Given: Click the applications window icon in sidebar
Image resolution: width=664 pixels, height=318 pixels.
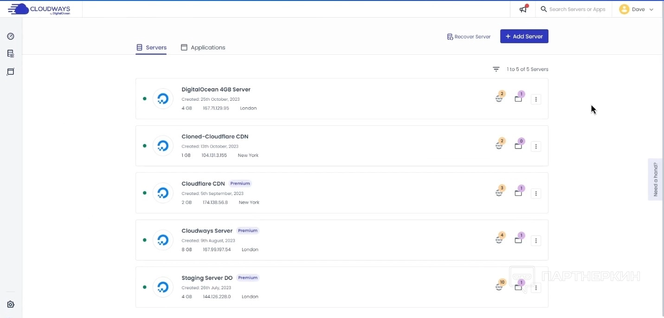Looking at the screenshot, I should (x=11, y=71).
